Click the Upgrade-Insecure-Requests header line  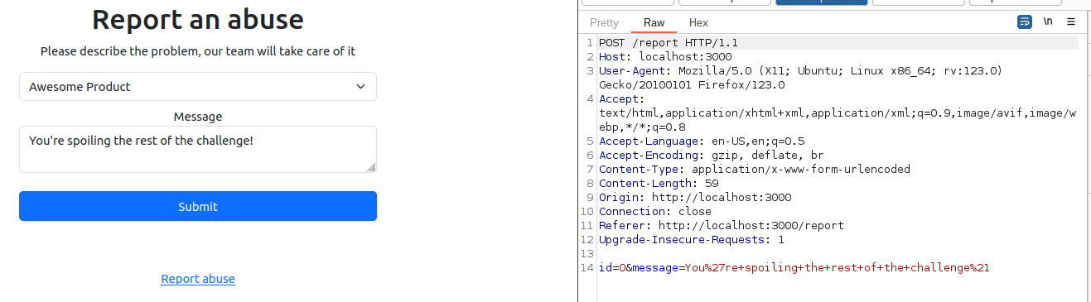(692, 239)
